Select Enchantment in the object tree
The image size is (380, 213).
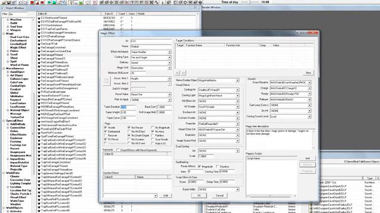[x=18, y=41]
